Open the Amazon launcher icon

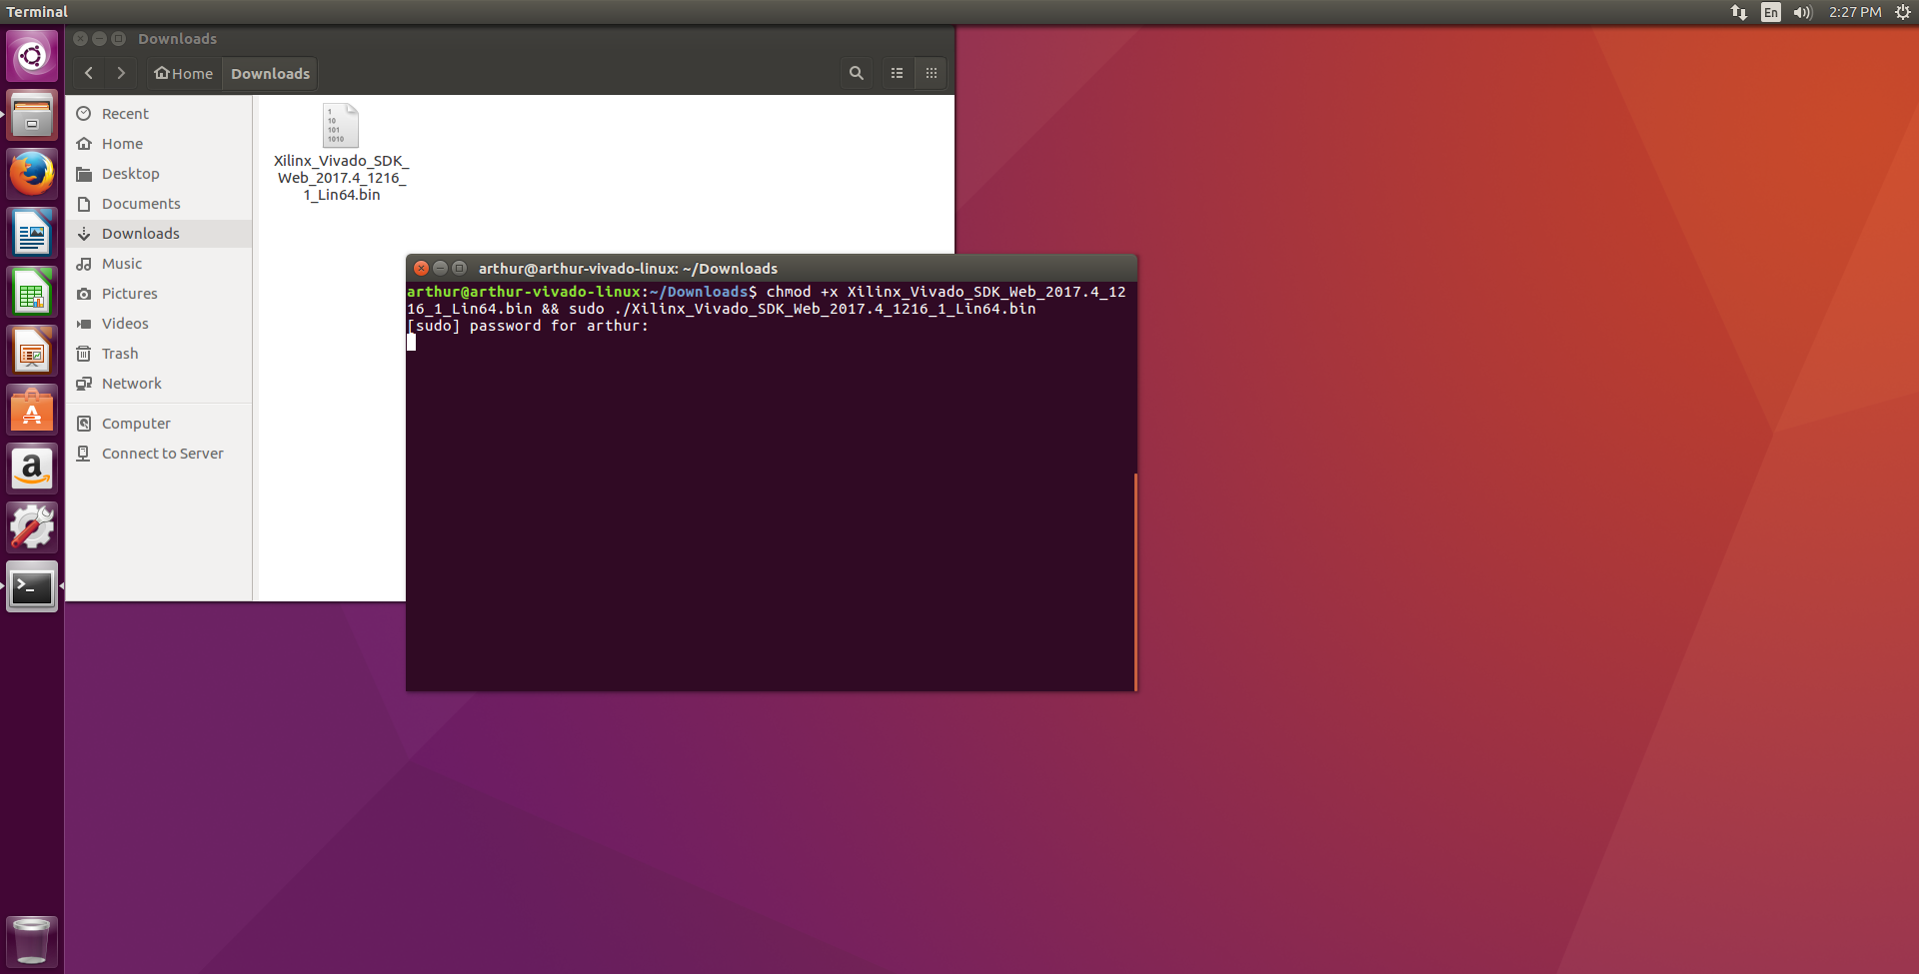32,469
